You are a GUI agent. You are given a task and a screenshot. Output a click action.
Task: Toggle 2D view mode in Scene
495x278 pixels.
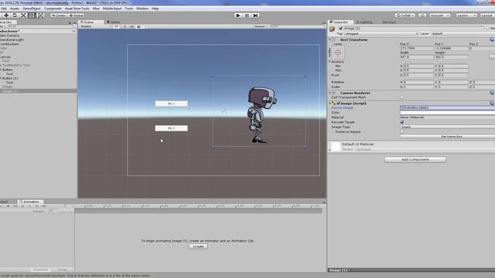pyautogui.click(x=116, y=26)
